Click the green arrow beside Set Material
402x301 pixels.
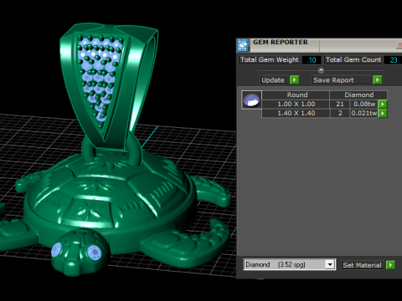coord(390,265)
